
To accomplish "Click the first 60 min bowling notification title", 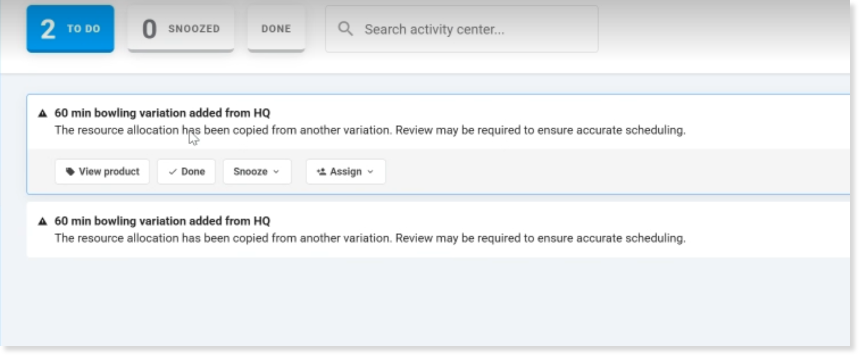I will [162, 113].
